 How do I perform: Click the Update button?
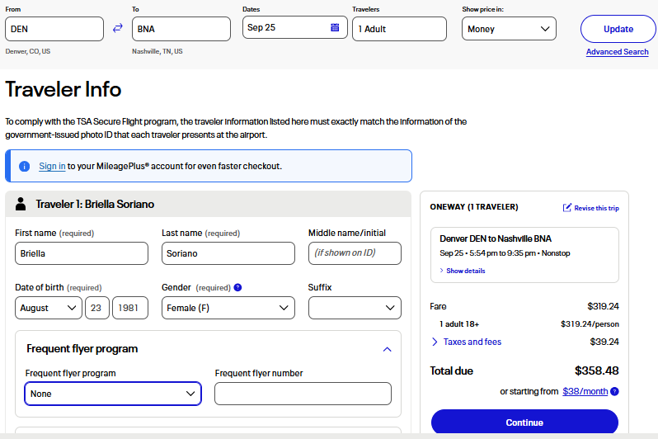618,29
